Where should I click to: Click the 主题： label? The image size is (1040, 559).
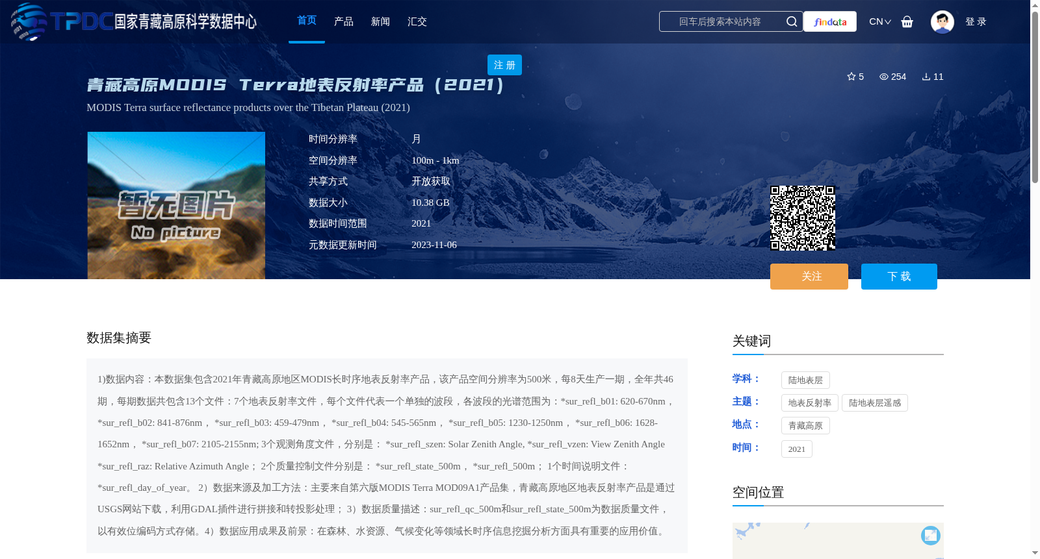[746, 401]
